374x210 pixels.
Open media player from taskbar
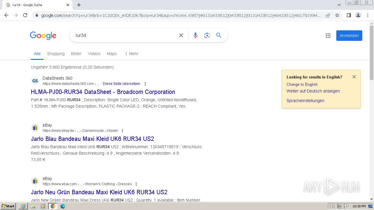(43, 206)
